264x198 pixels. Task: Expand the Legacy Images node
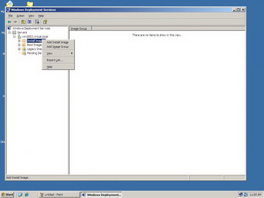coord(20,49)
